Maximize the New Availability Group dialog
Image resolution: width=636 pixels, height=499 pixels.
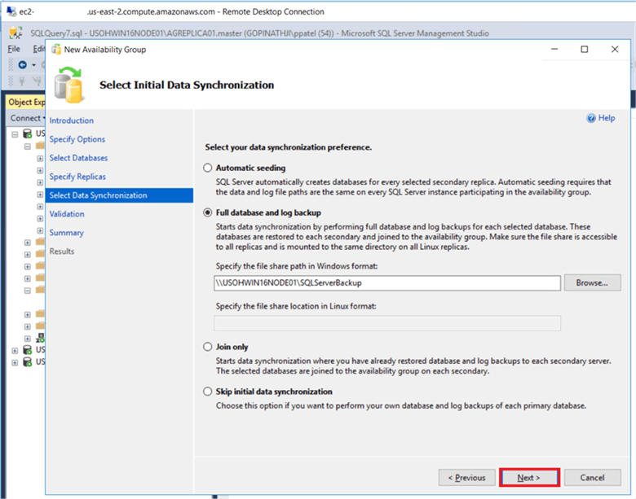click(x=584, y=49)
